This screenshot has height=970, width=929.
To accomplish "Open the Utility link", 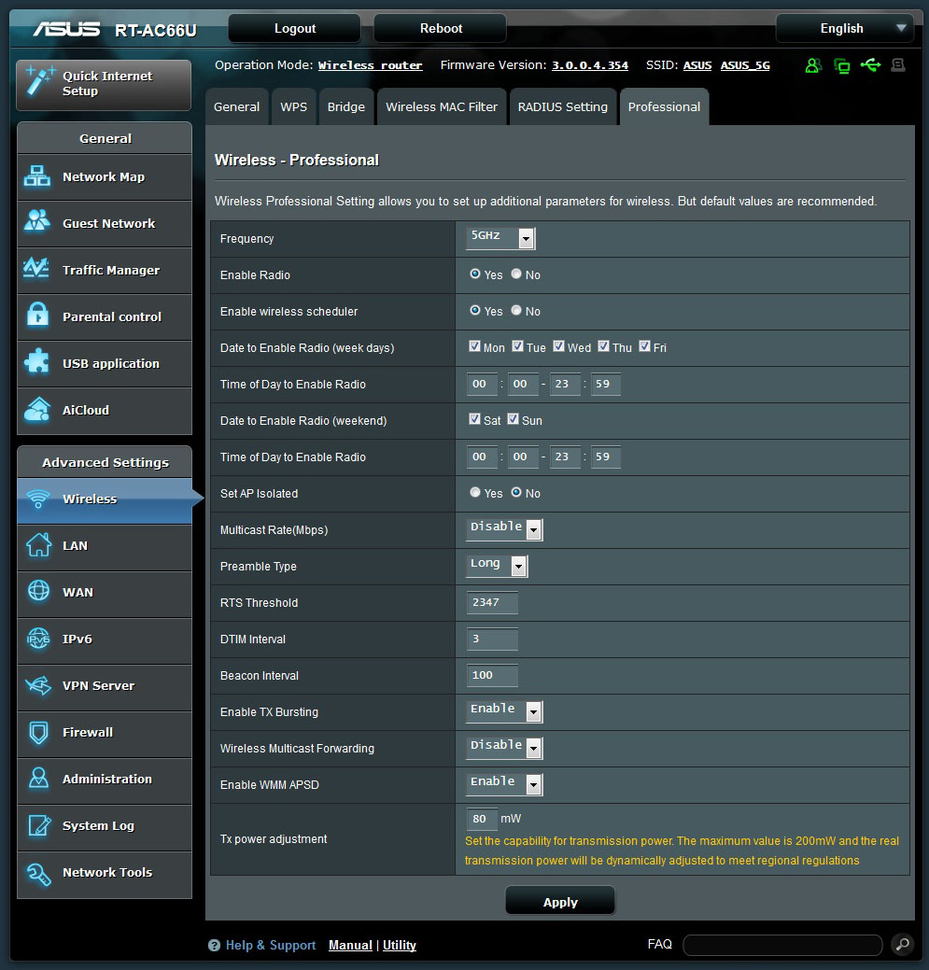I will coord(400,945).
